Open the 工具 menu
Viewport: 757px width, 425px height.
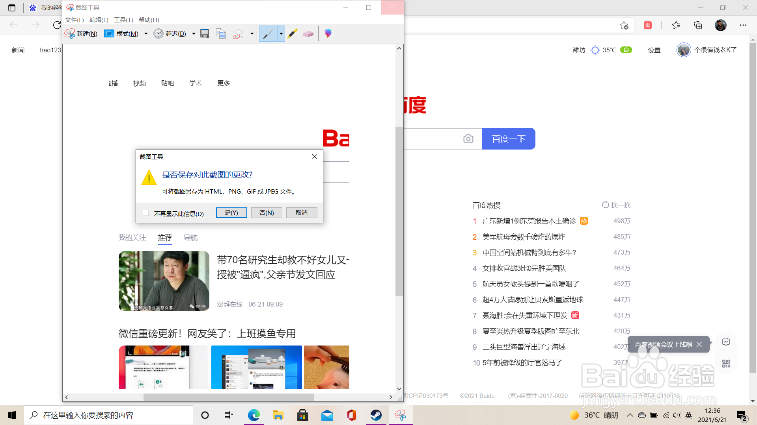[x=123, y=20]
